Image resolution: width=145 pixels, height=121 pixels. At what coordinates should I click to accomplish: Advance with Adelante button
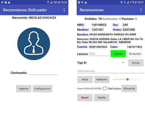(x=102, y=80)
